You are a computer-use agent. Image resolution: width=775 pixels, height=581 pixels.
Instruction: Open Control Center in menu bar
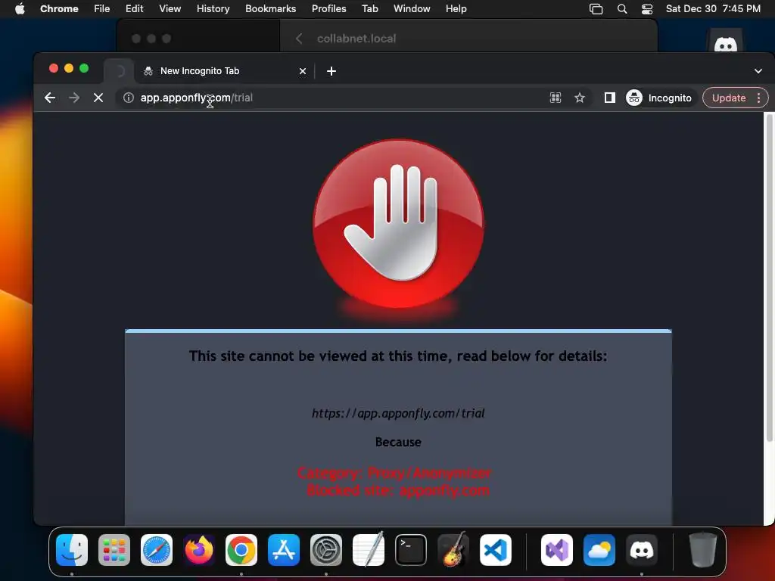coord(647,9)
